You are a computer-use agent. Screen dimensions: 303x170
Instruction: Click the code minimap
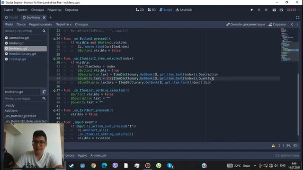click(289, 45)
